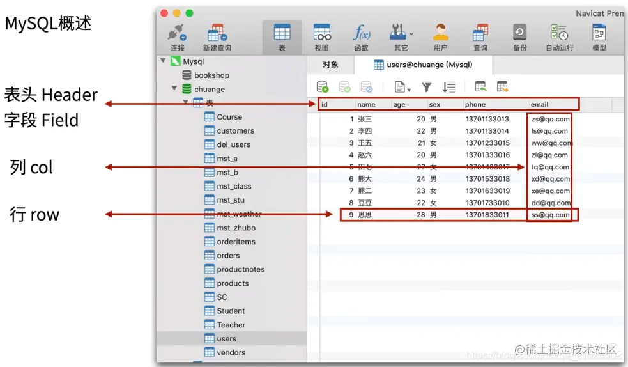Click the Mysql connection icon
This screenshot has height=367, width=628.
176,61
